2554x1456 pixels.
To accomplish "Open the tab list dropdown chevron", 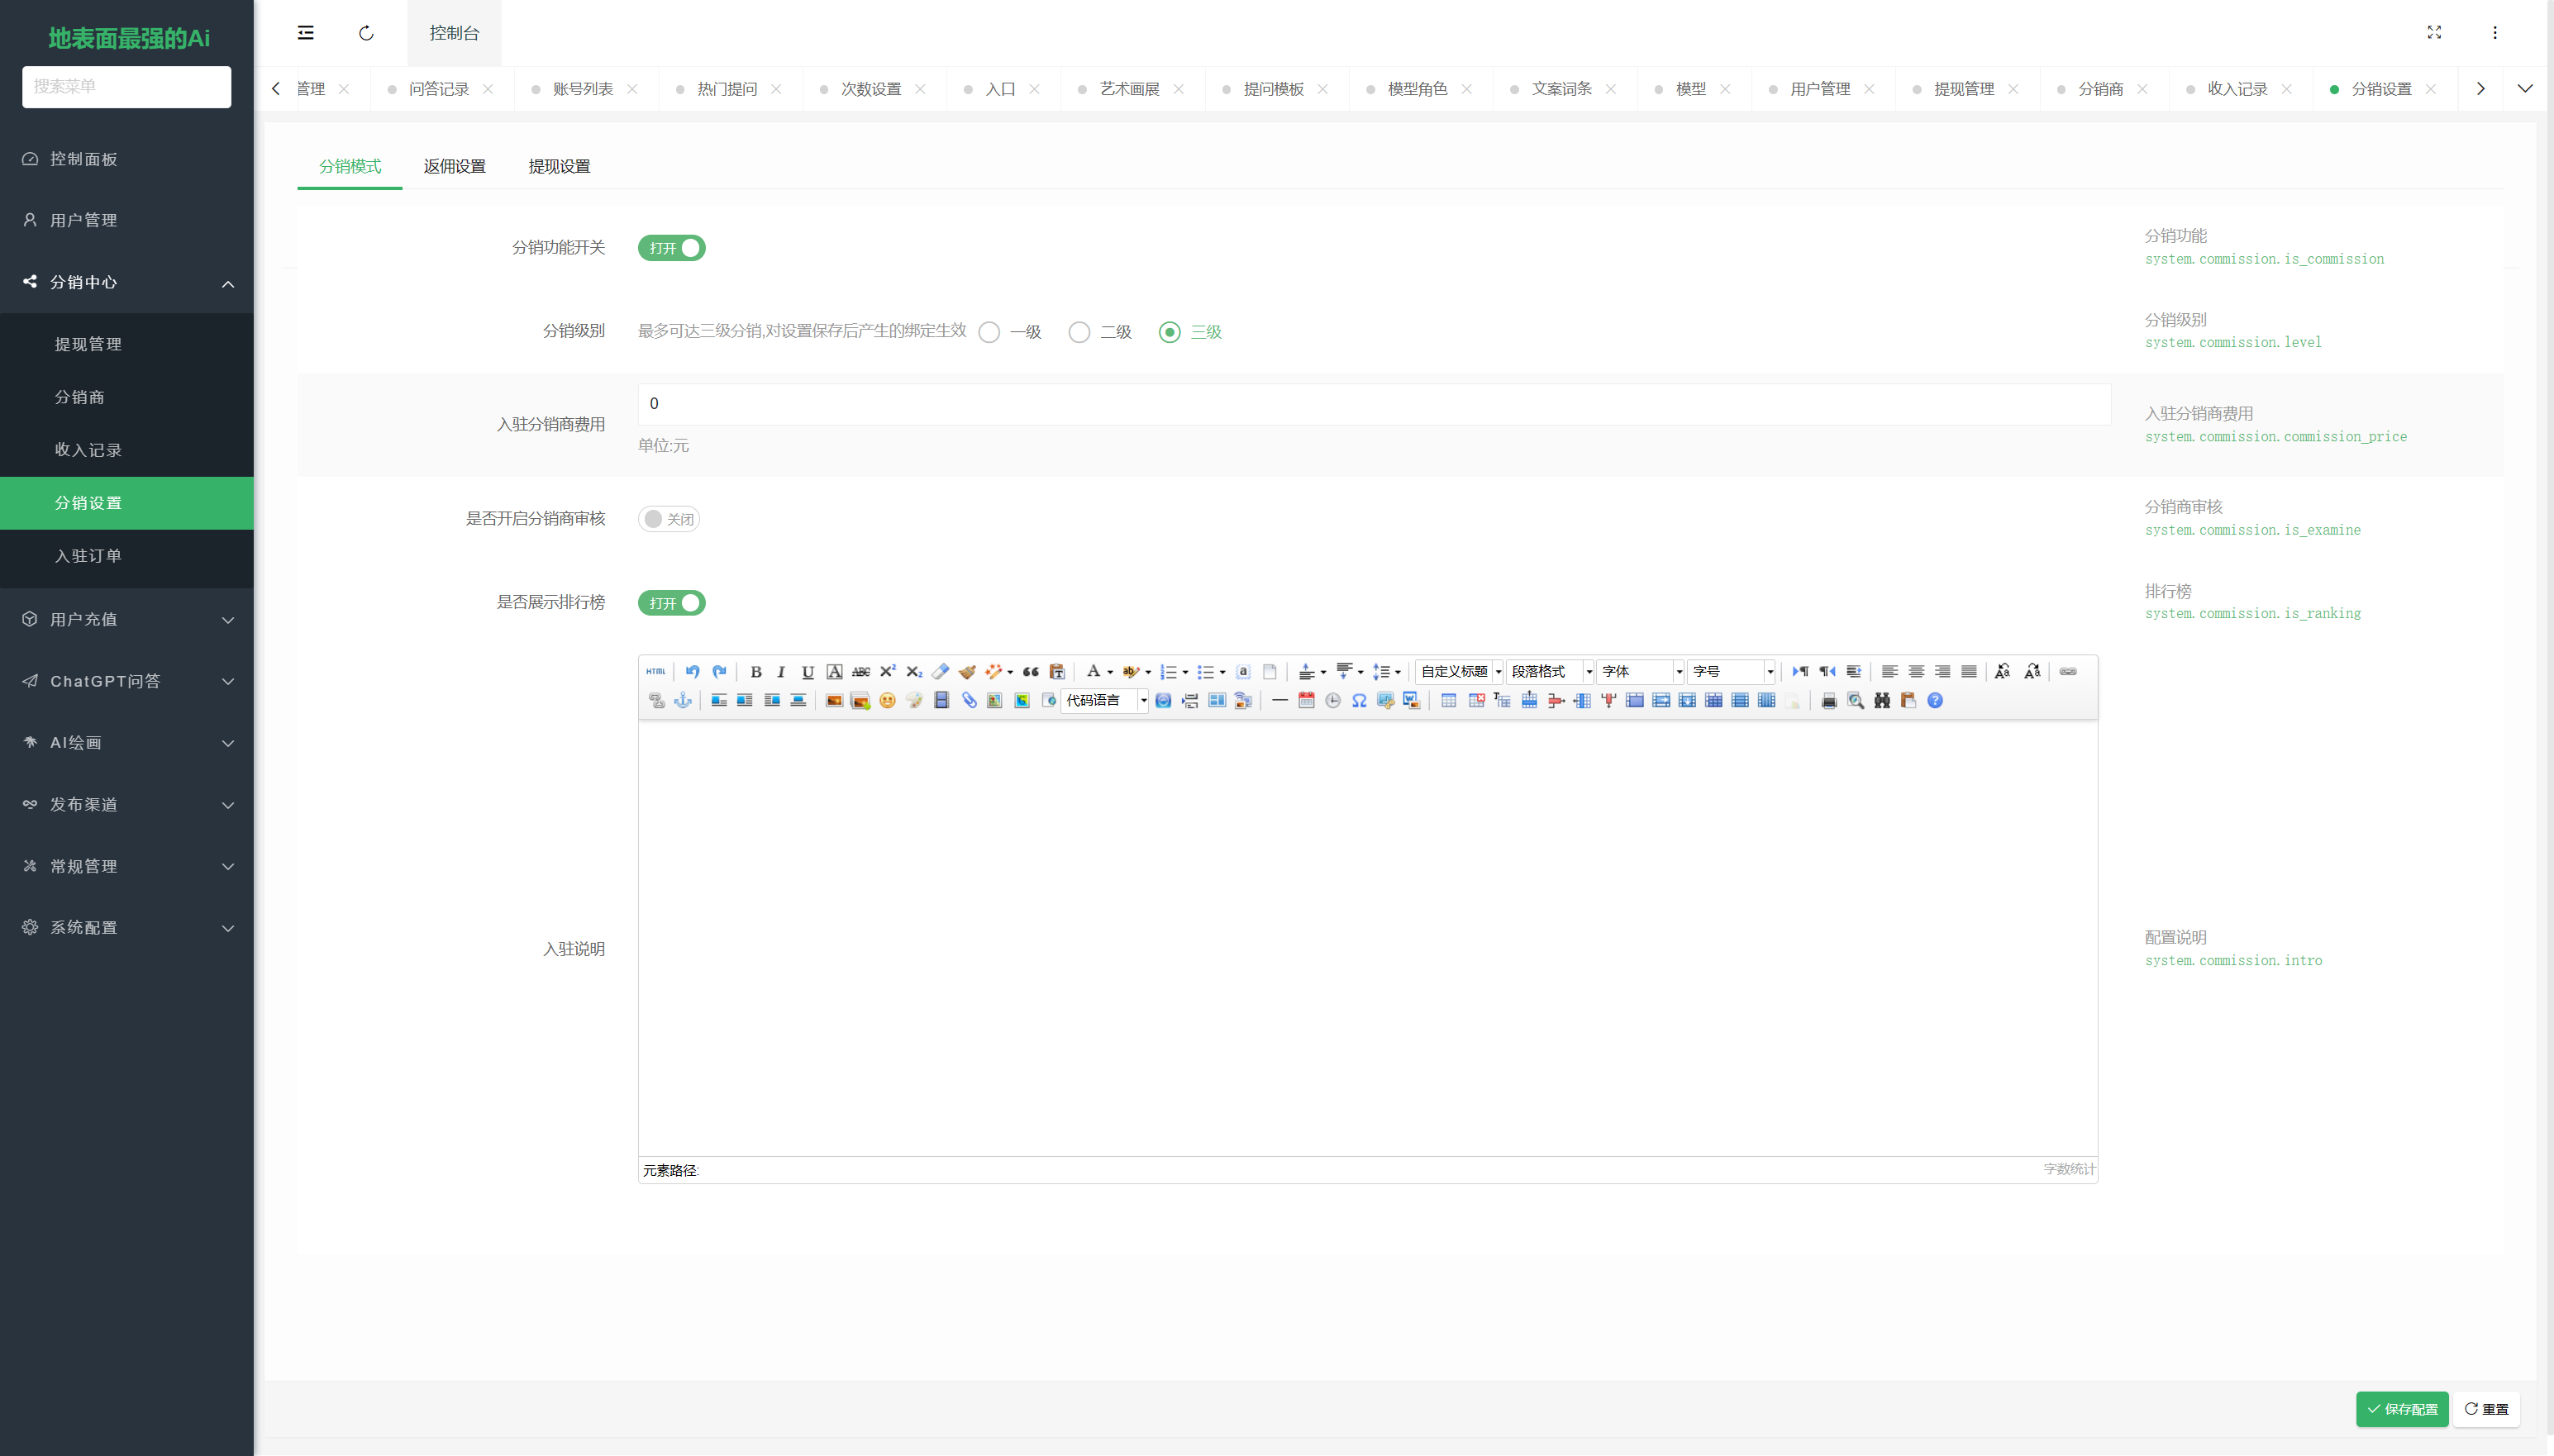I will pos(2525,89).
